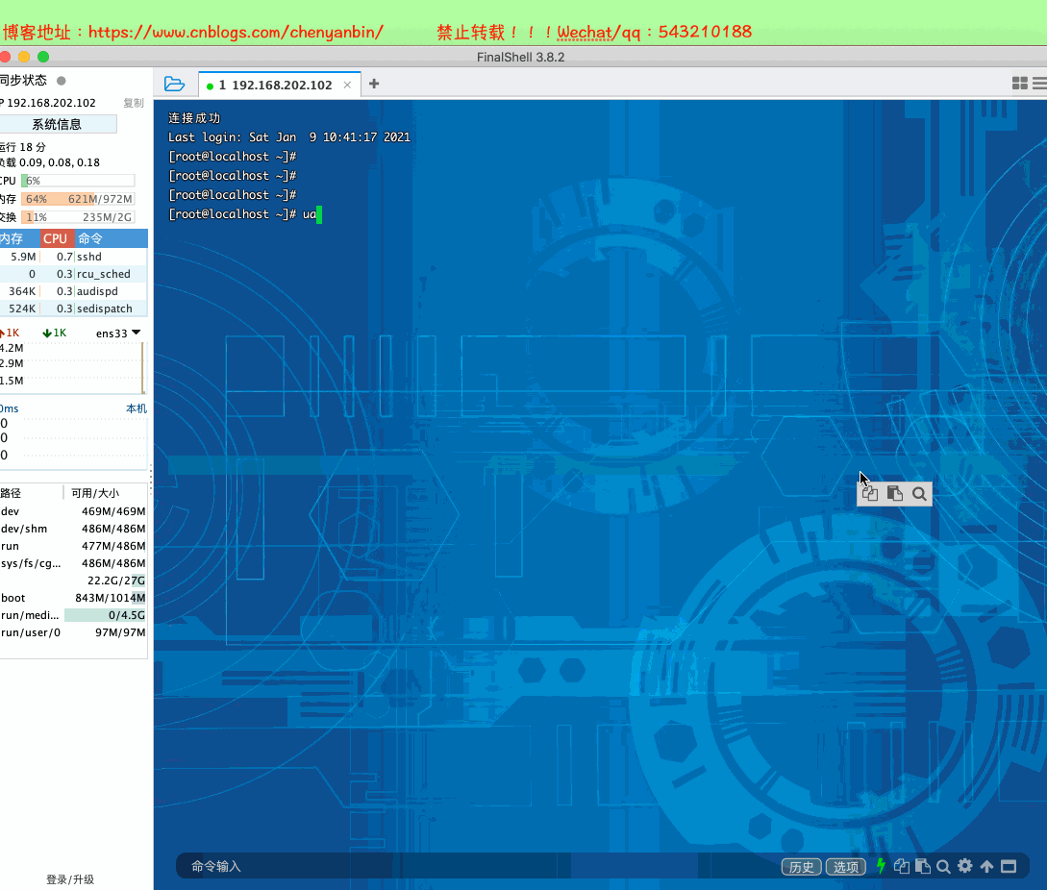Click the green lightning quick command icon
The image size is (1047, 890).
click(881, 866)
